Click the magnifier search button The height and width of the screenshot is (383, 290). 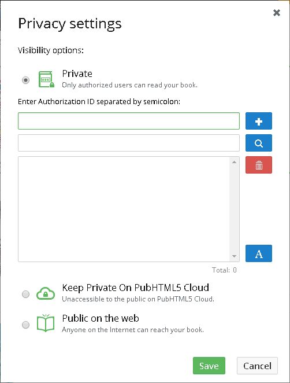tap(259, 143)
